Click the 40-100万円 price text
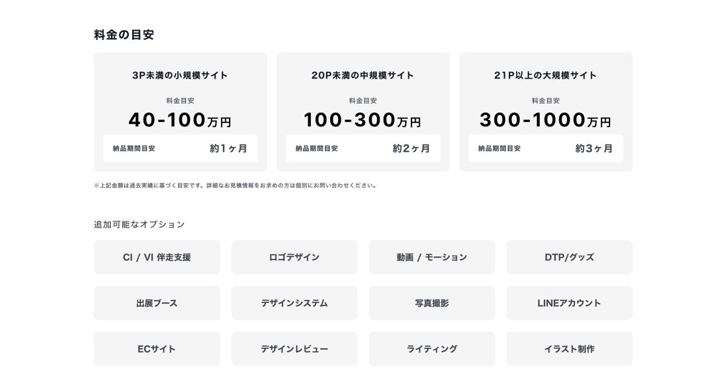Image resolution: width=727 pixels, height=381 pixels. (x=180, y=120)
